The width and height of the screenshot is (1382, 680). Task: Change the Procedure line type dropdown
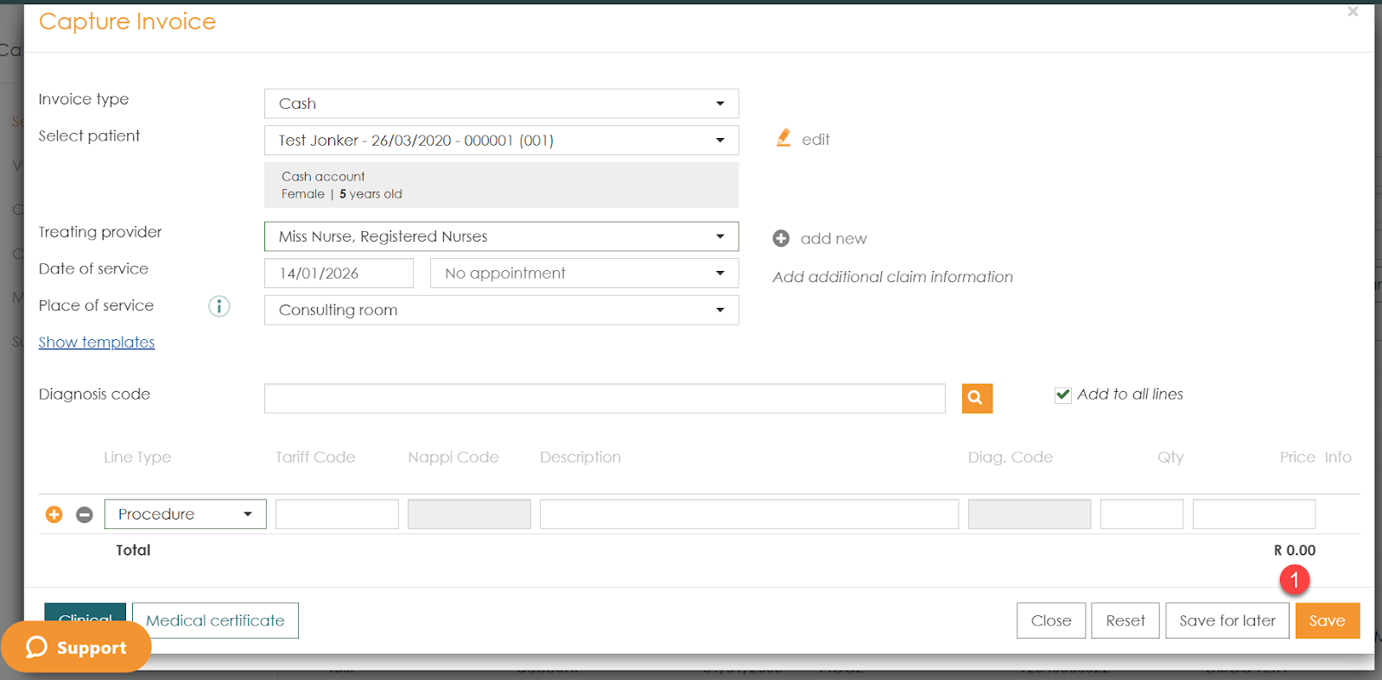[185, 514]
